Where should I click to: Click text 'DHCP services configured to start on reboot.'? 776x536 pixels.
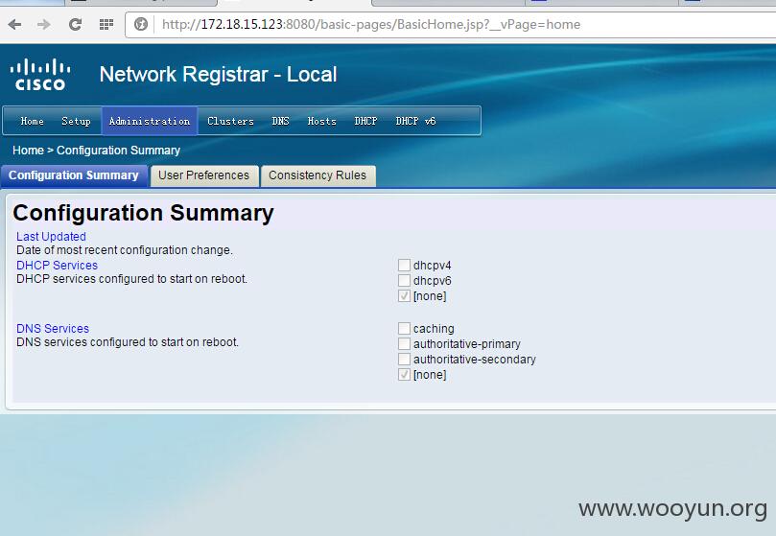pyautogui.click(x=131, y=279)
